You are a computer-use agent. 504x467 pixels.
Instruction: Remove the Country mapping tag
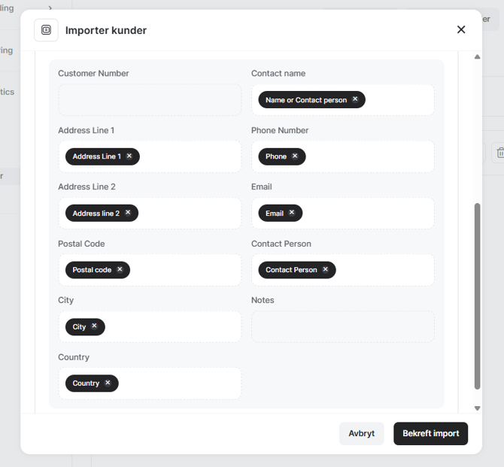tap(108, 383)
